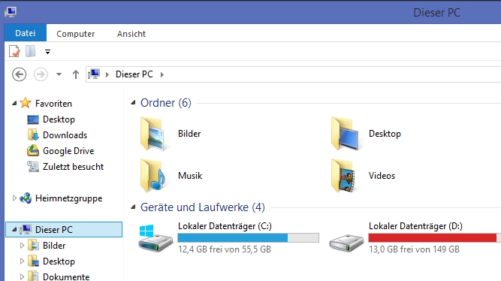
Task: Click the Back navigation arrow
Action: (x=20, y=74)
